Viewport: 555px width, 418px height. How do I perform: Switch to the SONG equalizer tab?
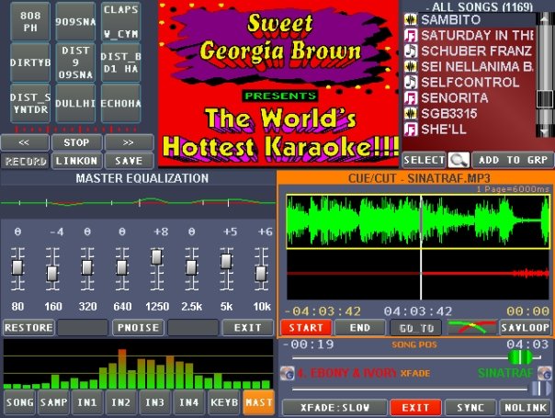18,402
